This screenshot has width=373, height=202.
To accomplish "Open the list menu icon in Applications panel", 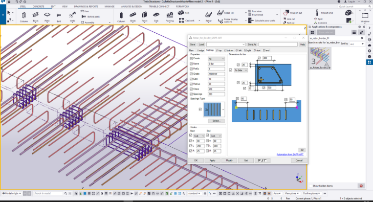I will coord(354,32).
